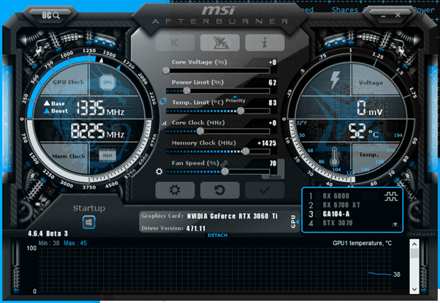440x303 pixels.
Task: Click the DETACH monitor link
Action: pos(218,235)
